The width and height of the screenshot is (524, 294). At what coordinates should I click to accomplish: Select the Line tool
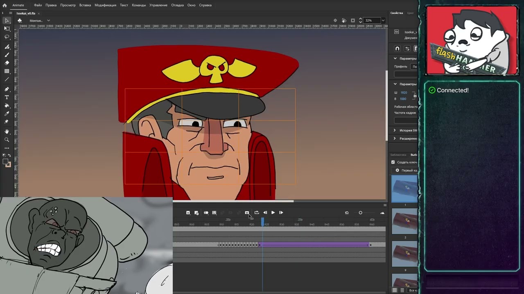[x=7, y=79]
